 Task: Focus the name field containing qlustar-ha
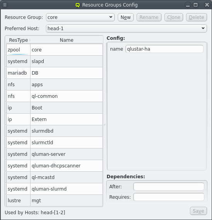165,49
